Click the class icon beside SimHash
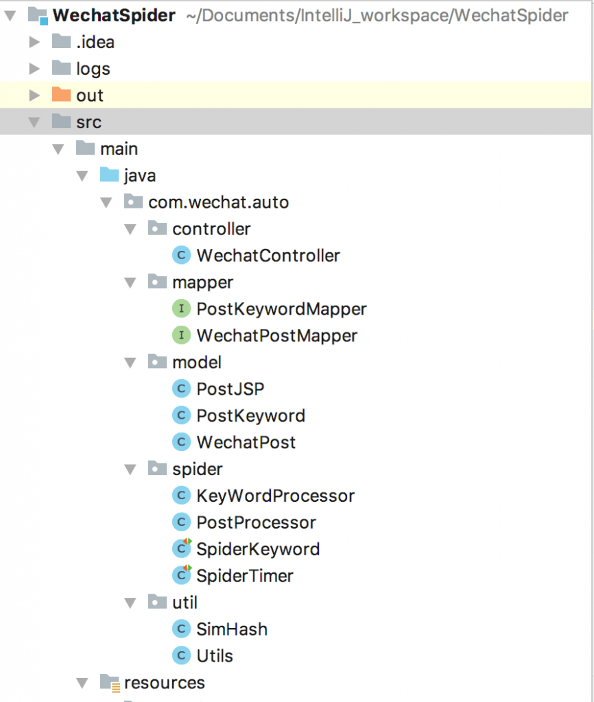 tap(181, 629)
